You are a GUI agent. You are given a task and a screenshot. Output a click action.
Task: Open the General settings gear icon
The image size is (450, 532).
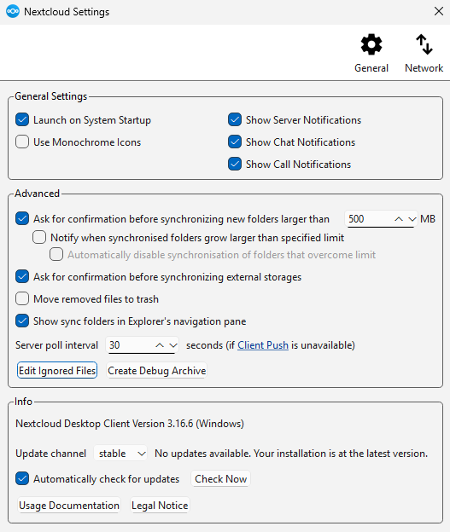371,44
